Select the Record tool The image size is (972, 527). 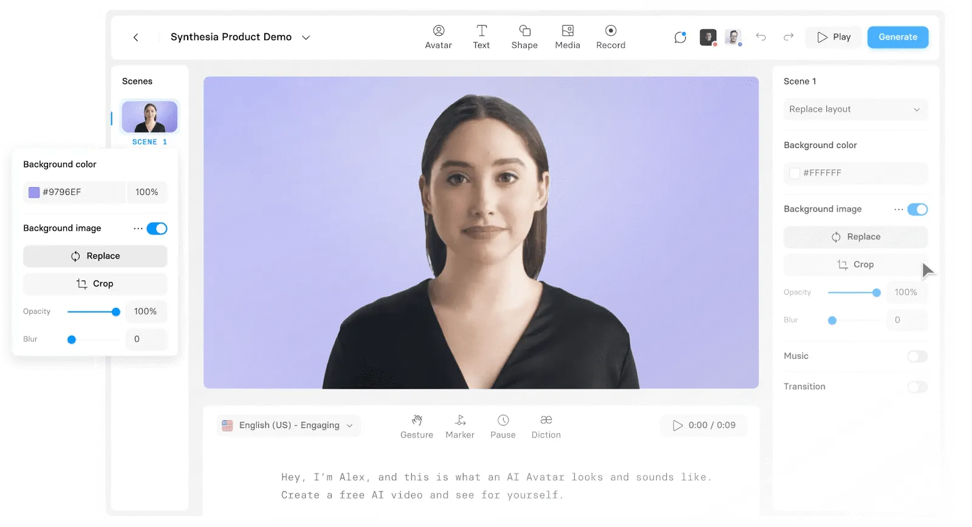pyautogui.click(x=611, y=37)
